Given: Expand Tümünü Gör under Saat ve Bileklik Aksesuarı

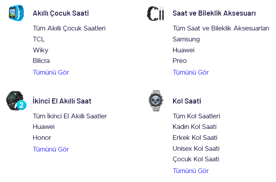Looking at the screenshot, I should pyautogui.click(x=190, y=72).
